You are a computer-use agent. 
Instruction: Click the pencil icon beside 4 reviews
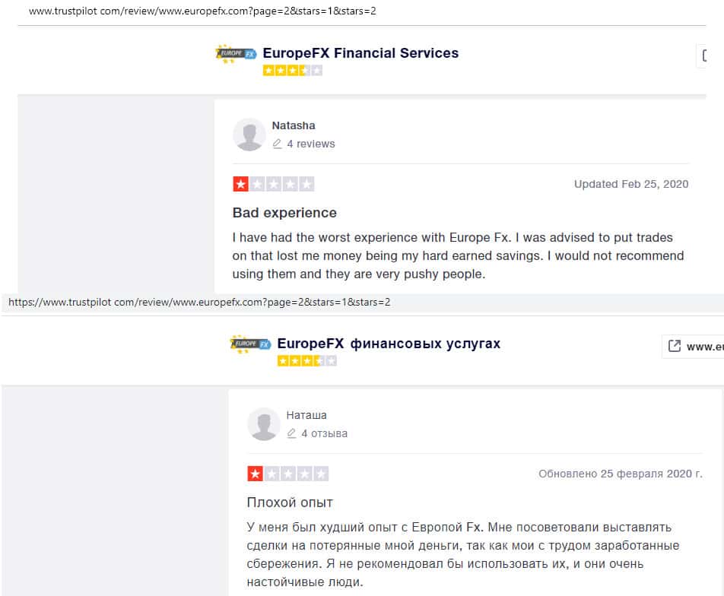(x=277, y=144)
